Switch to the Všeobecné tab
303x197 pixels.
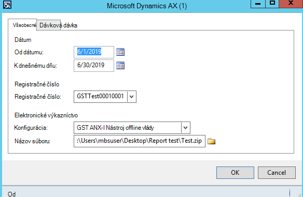pos(22,25)
